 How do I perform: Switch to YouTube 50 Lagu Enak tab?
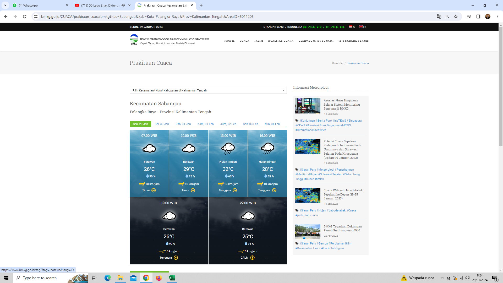coord(102,5)
